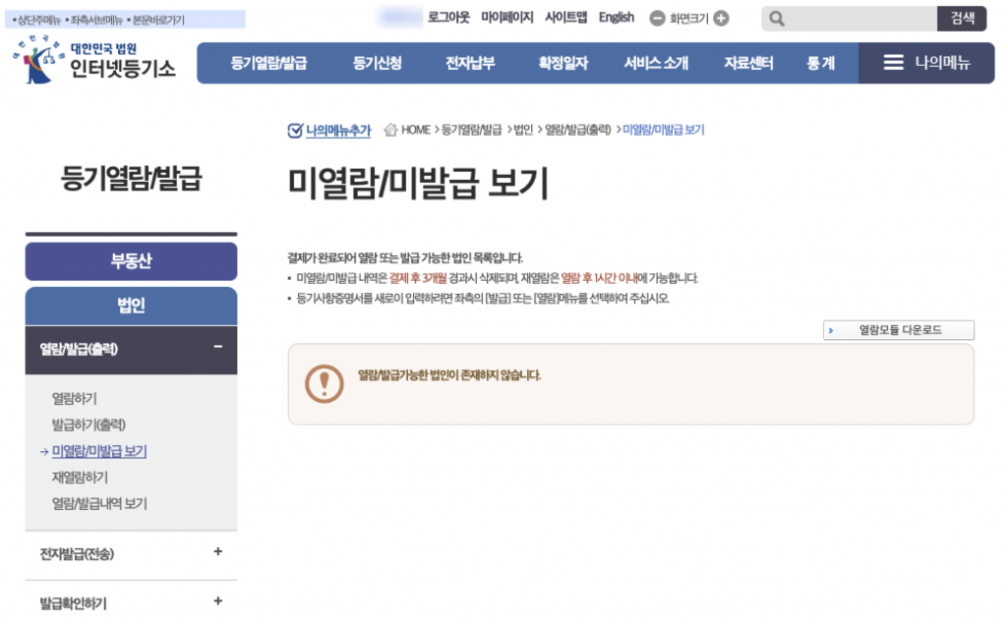The height and width of the screenshot is (622, 1007).
Task: Click 로그아웃 link
Action: [x=448, y=18]
